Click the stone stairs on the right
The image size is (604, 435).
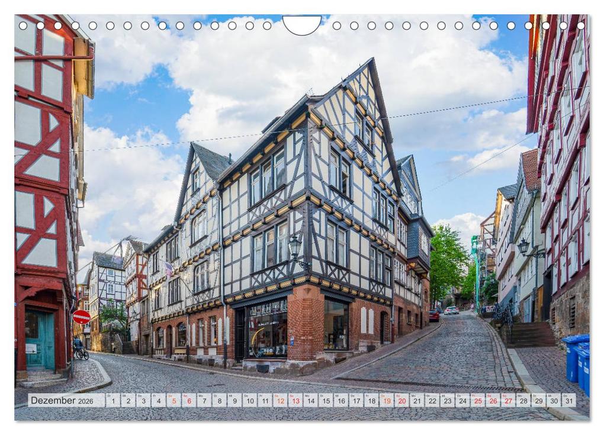tap(531, 334)
